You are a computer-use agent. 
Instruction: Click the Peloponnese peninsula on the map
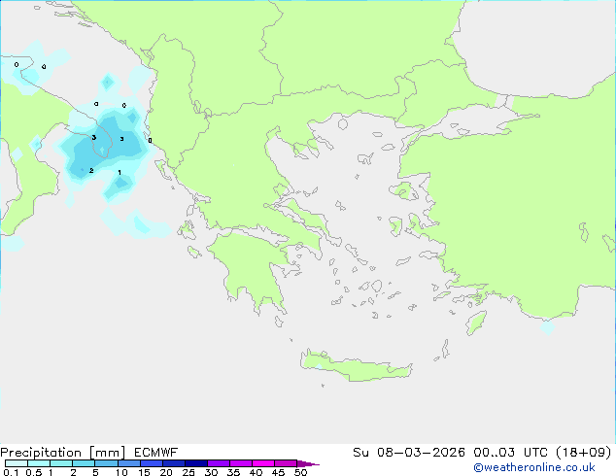252,267
